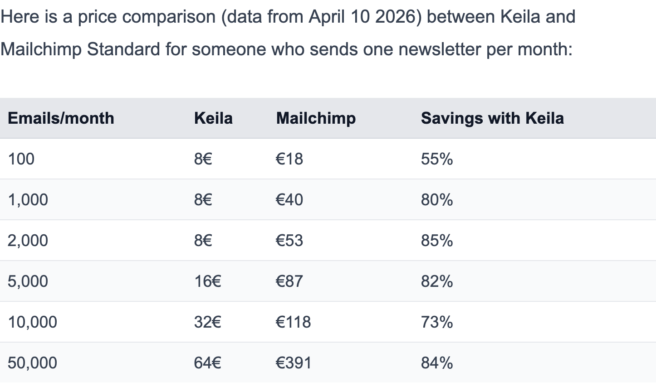
Task: Select the €18 Mailchimp price cell
Action: coord(289,159)
